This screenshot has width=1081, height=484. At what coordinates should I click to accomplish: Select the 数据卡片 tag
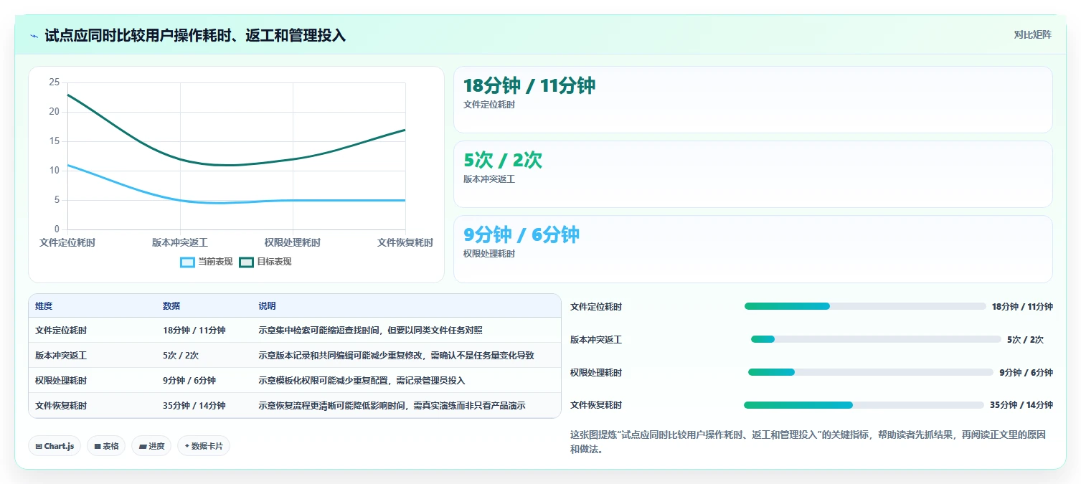204,446
